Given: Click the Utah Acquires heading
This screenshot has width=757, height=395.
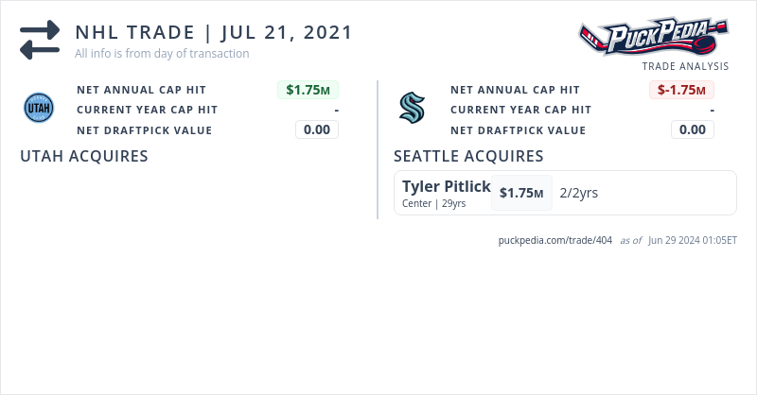Looking at the screenshot, I should pyautogui.click(x=84, y=156).
